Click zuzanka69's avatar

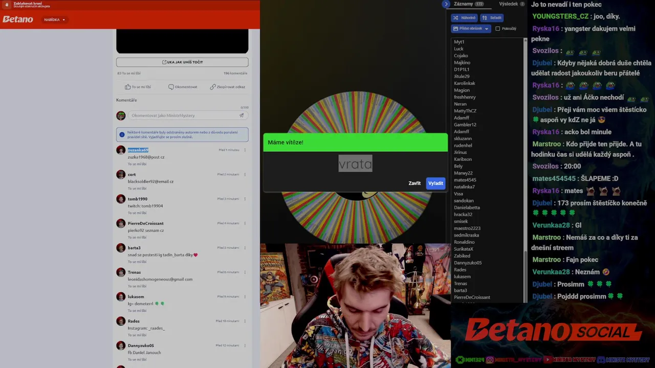121,150
